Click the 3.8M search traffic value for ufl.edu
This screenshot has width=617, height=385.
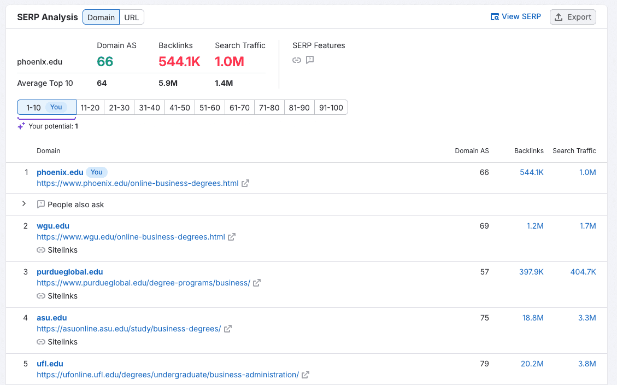[x=587, y=363]
